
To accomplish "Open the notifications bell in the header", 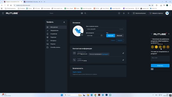I will [124, 13].
